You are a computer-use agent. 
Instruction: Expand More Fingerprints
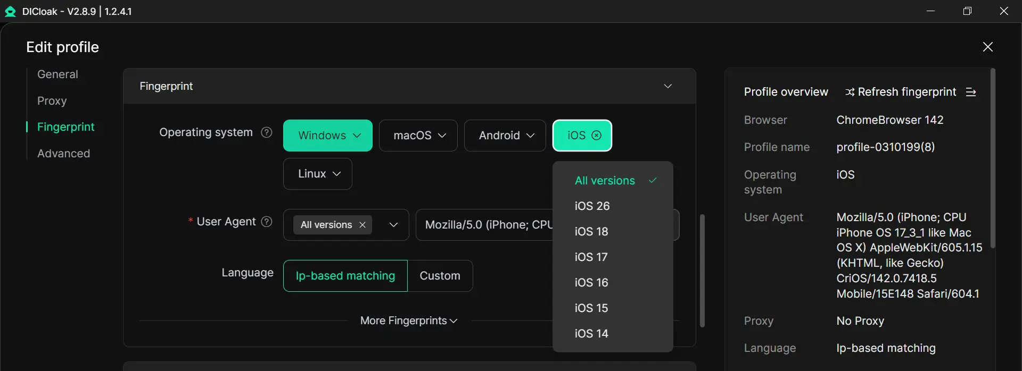pos(408,321)
